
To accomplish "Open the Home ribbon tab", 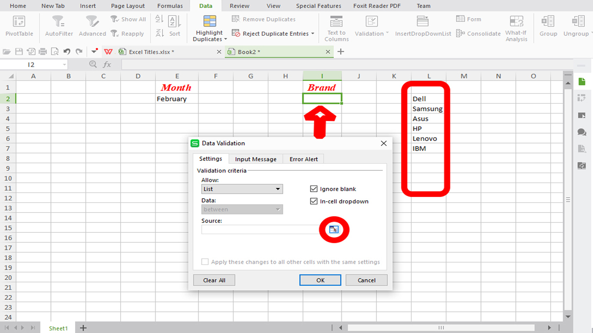I will pos(18,6).
